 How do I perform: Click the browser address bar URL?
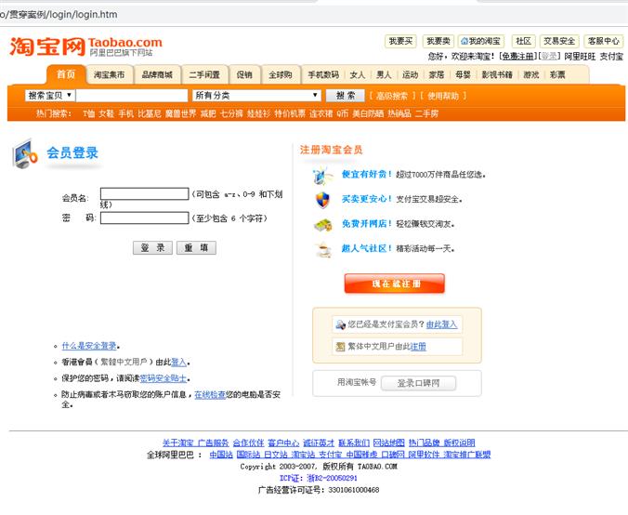(59, 15)
